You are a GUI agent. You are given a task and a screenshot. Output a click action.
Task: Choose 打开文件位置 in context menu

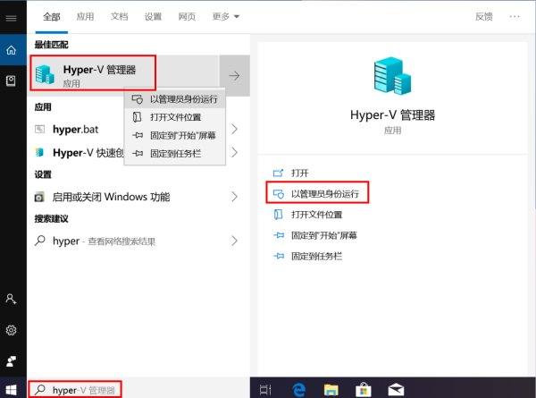175,117
